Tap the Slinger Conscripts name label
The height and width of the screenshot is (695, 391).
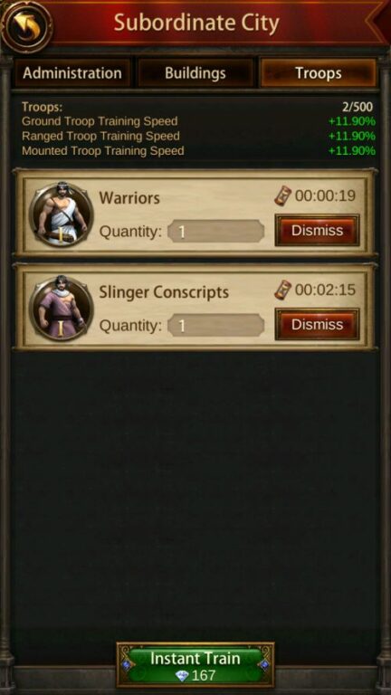tap(164, 292)
